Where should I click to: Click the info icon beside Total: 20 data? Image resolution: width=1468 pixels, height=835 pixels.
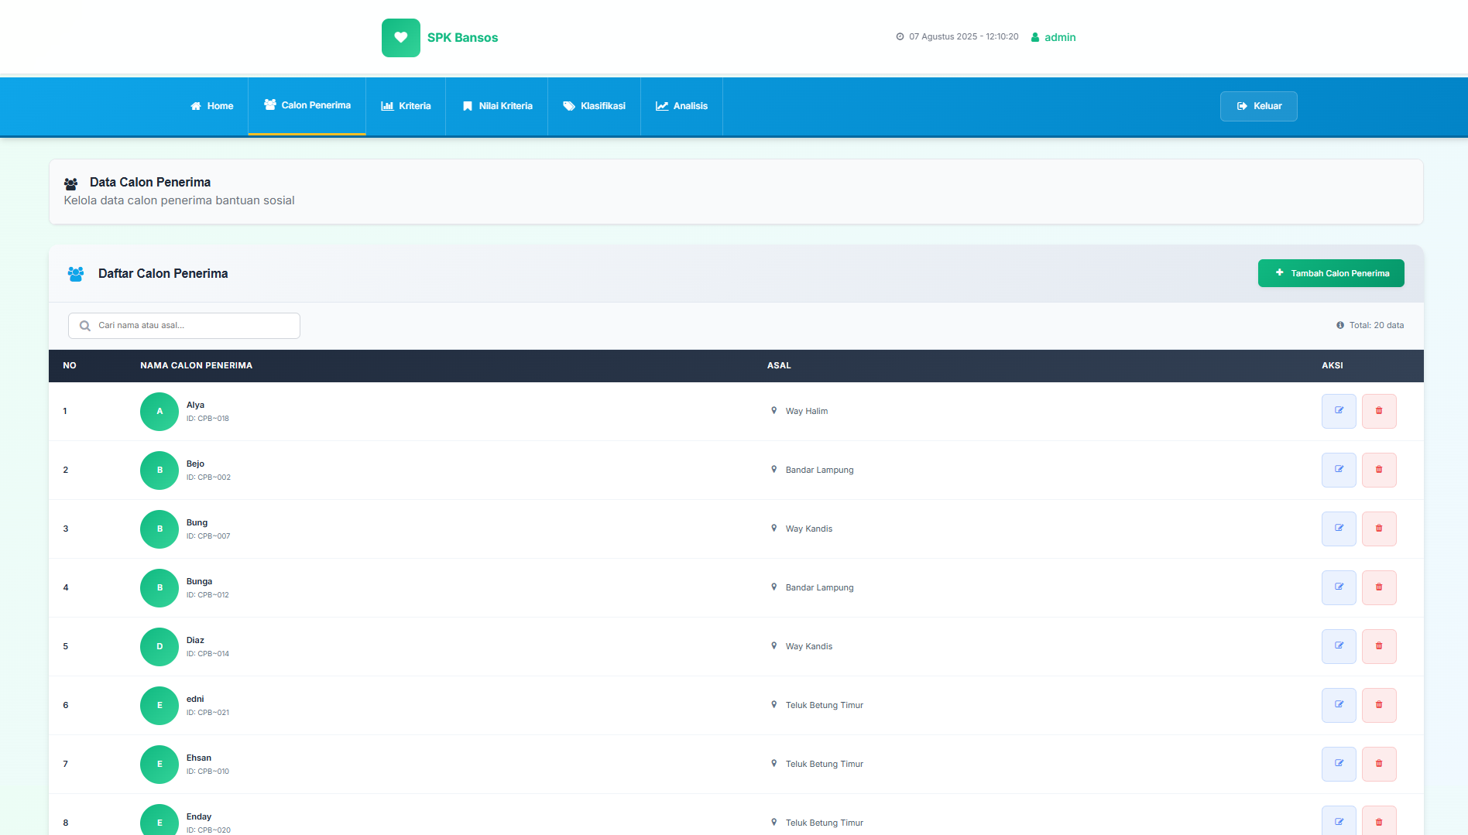point(1340,325)
